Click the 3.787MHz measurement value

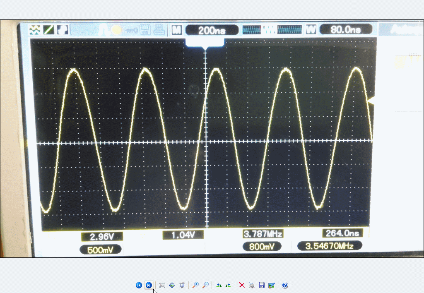[x=263, y=234]
